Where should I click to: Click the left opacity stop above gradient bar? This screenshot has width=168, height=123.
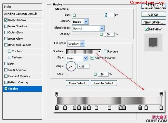pyautogui.click(x=56, y=94)
